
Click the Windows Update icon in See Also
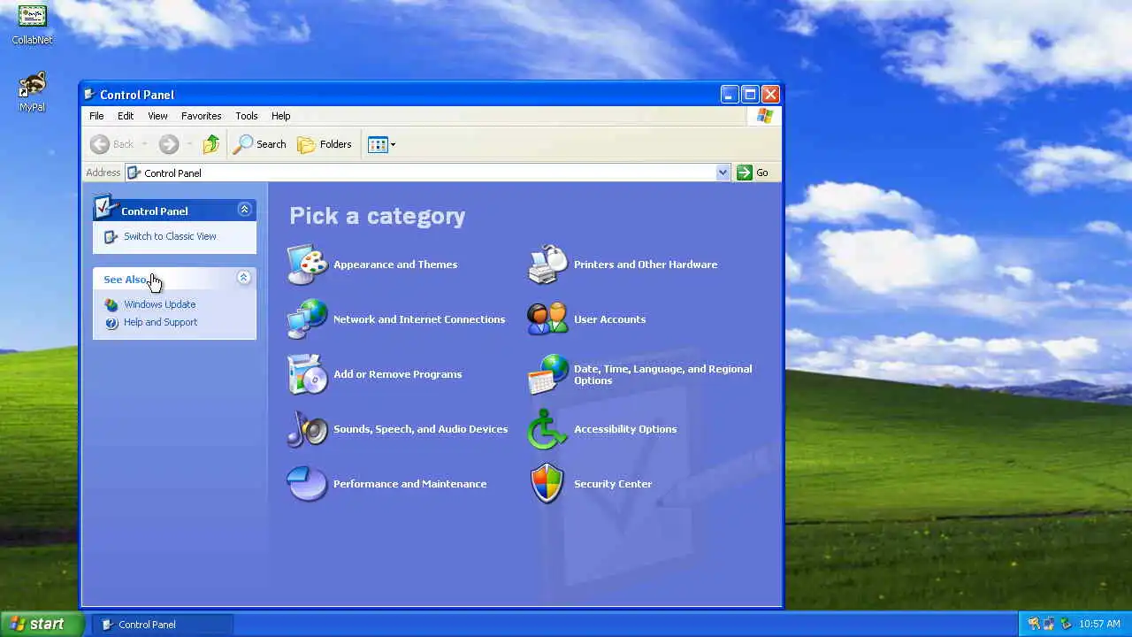111,304
